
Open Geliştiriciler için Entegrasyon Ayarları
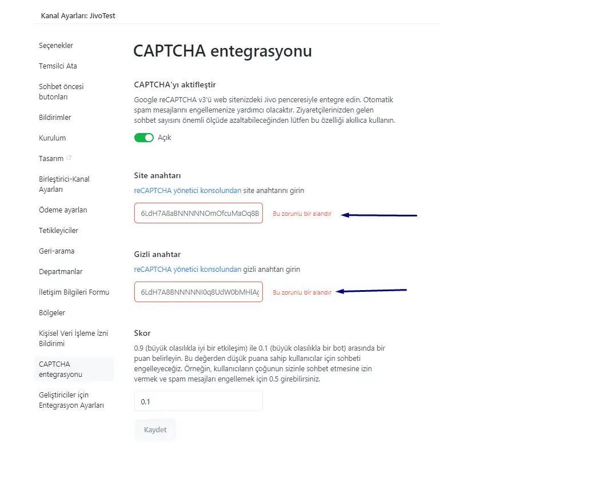(71, 400)
